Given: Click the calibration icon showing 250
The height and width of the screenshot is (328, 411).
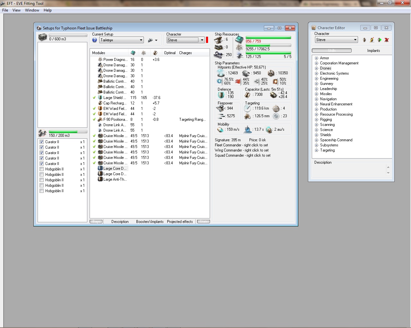Looking at the screenshot, I should coord(219,54).
